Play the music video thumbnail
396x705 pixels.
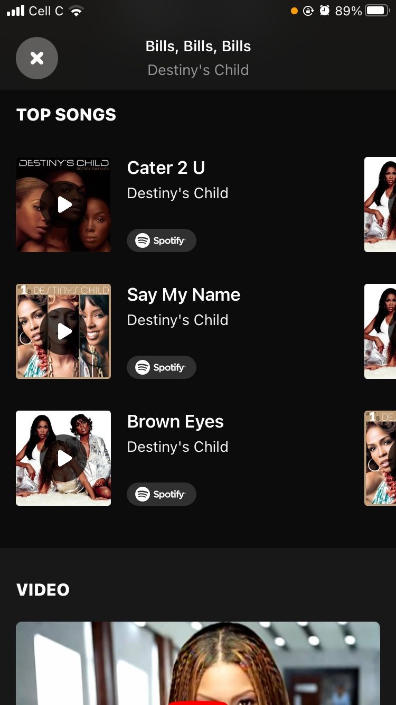click(198, 663)
